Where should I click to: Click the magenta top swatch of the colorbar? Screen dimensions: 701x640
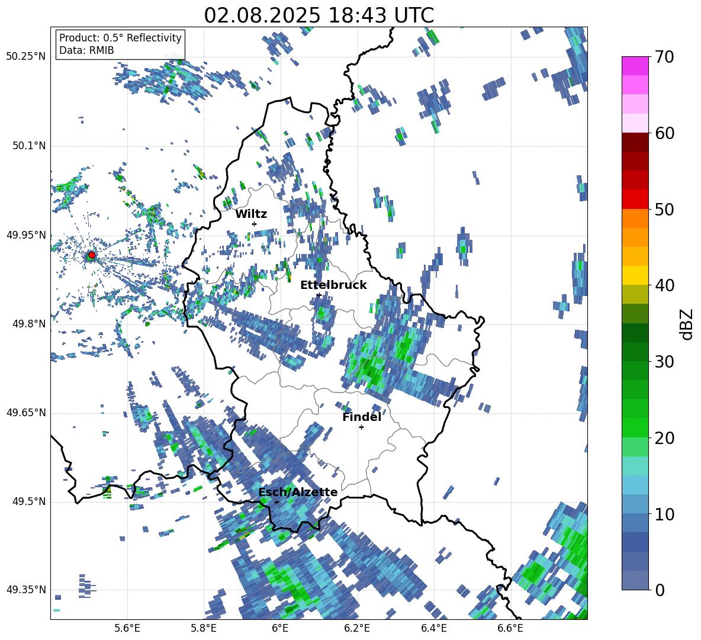(635, 66)
